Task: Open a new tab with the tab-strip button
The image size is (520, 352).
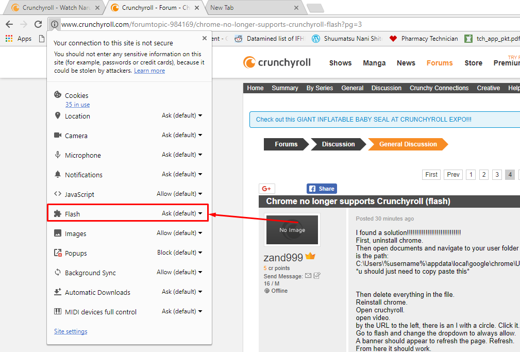Action: click(315, 8)
